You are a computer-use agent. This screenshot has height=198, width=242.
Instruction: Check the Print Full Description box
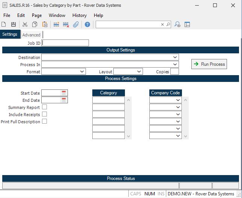coord(44,121)
